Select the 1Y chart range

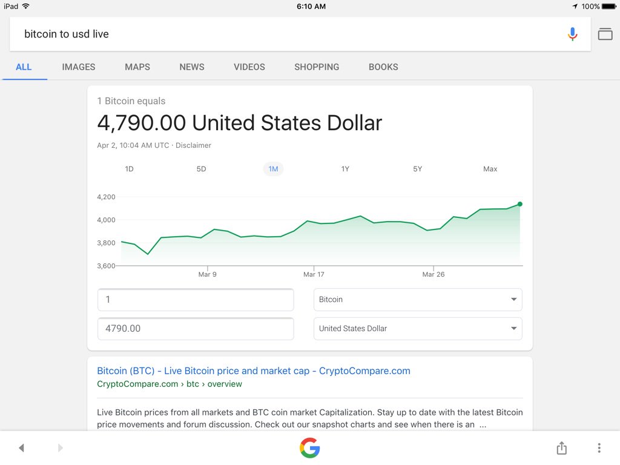coord(345,169)
